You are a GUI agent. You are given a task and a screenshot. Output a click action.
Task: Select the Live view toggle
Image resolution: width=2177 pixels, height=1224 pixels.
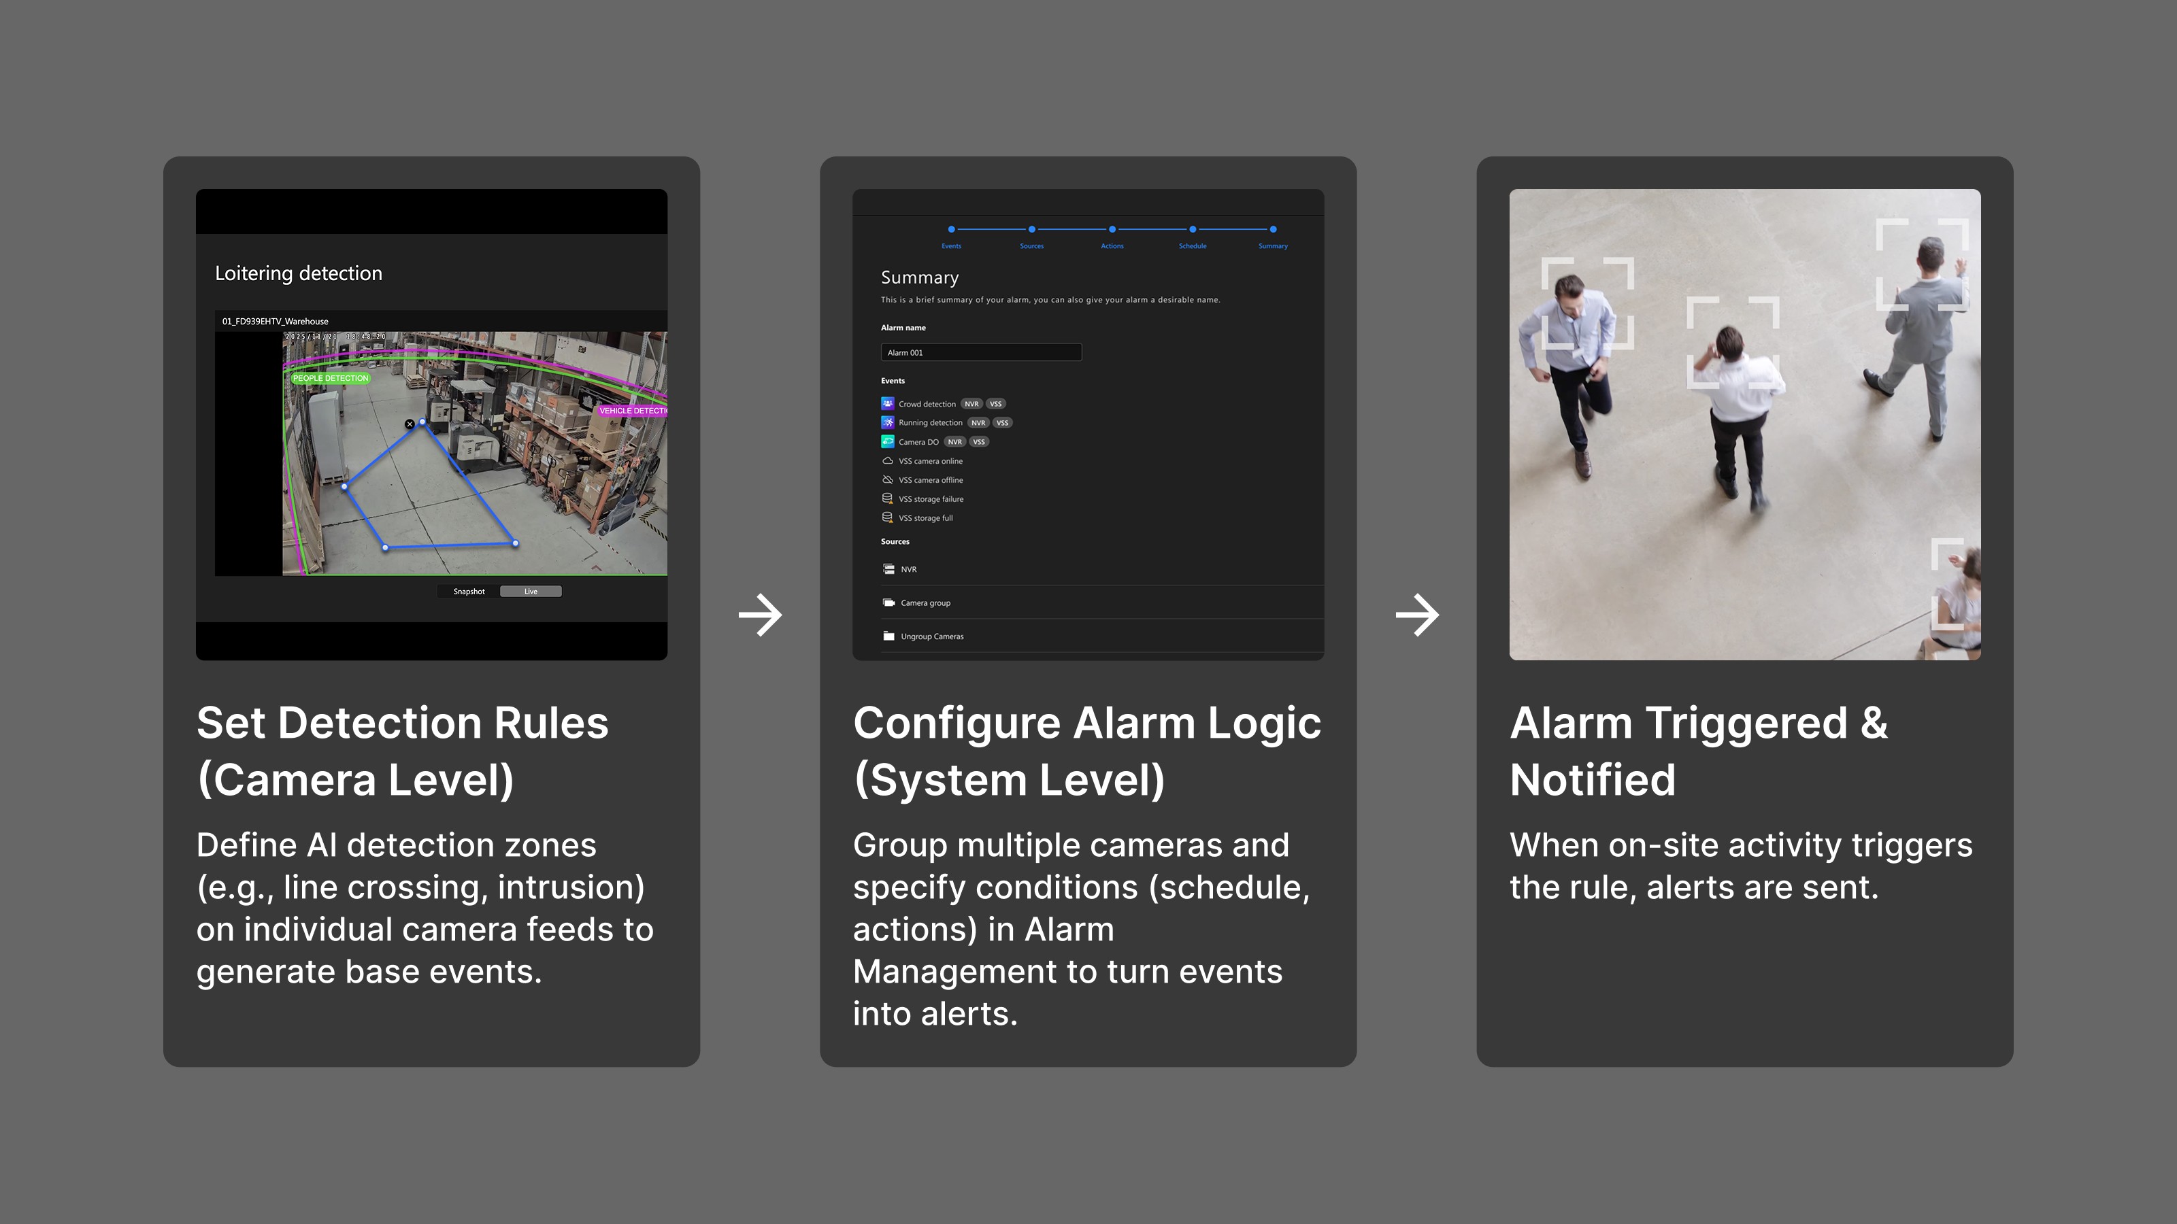(531, 592)
